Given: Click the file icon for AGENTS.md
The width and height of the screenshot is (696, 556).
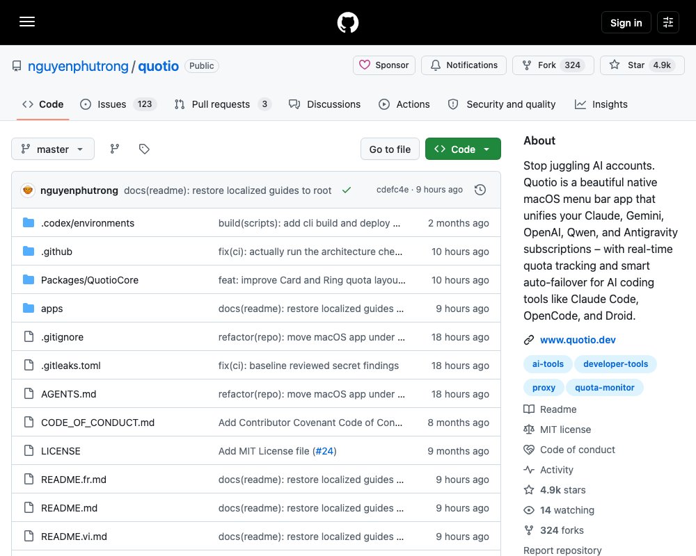Looking at the screenshot, I should click(29, 394).
